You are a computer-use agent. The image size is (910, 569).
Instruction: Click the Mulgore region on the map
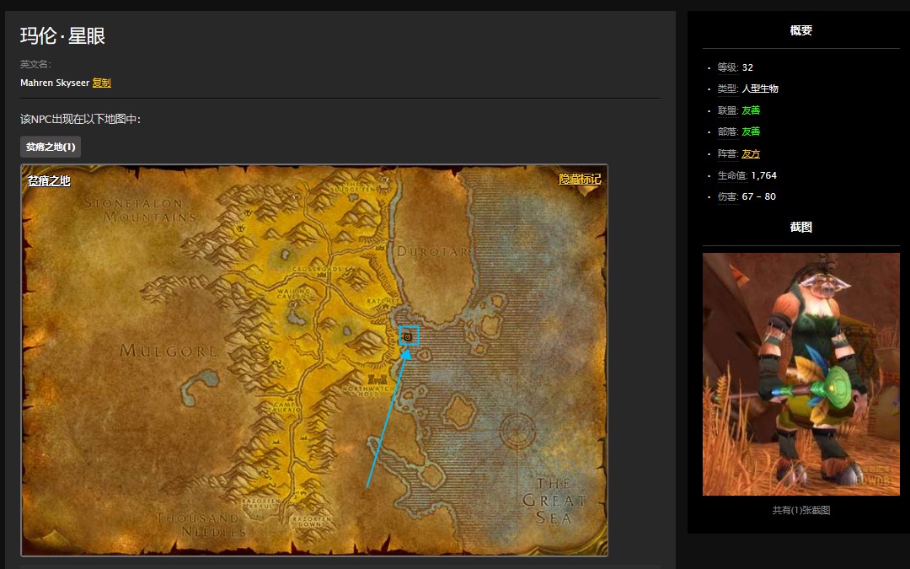(x=169, y=351)
